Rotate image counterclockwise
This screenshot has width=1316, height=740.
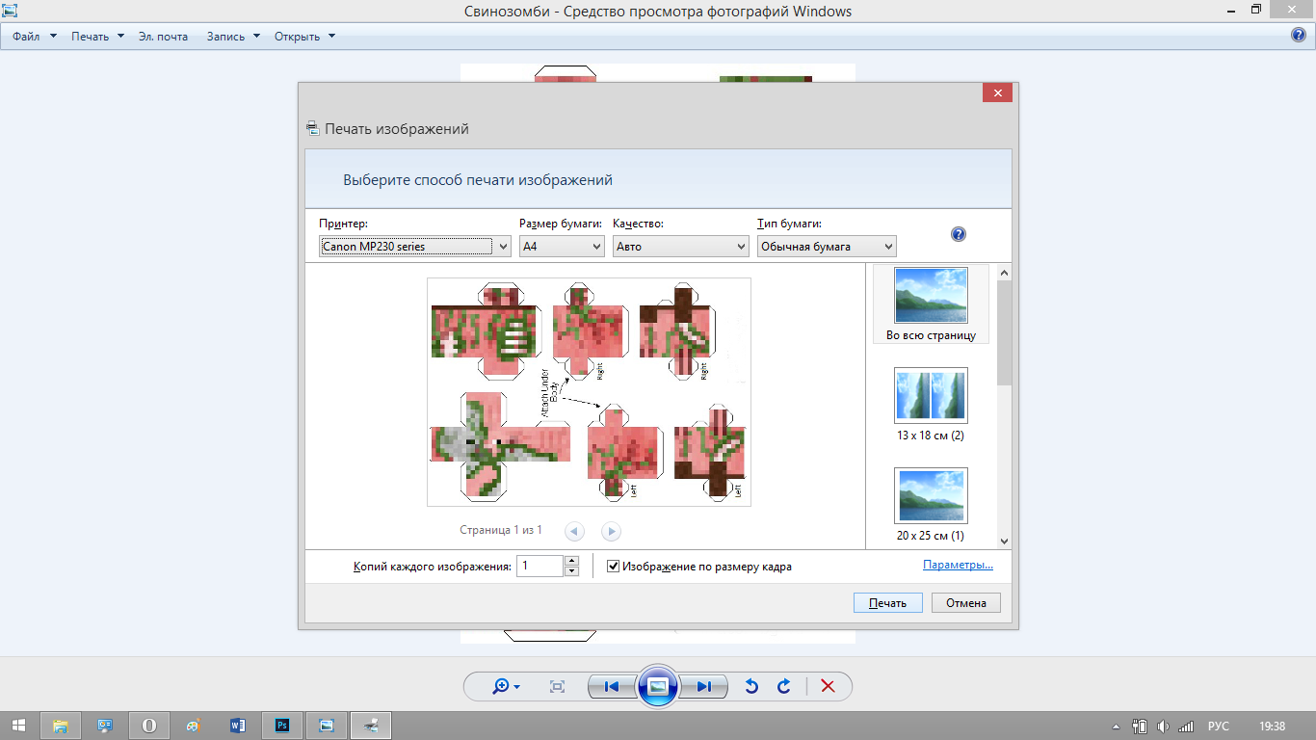coord(752,686)
